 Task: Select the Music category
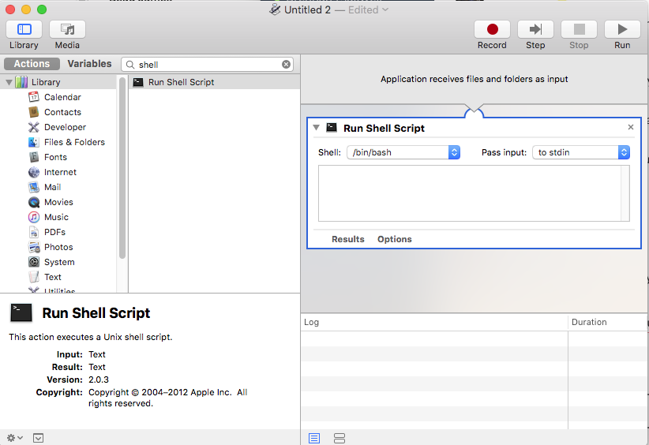tap(56, 217)
